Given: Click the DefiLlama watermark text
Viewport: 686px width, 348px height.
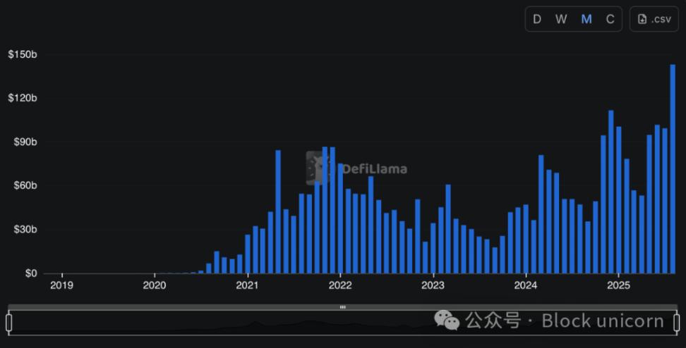Looking at the screenshot, I should click(x=374, y=169).
